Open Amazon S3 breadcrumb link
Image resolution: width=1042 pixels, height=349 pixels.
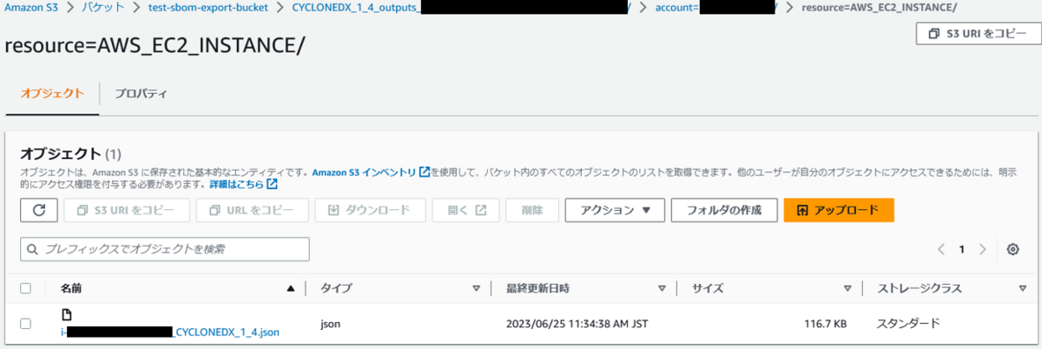tap(33, 8)
